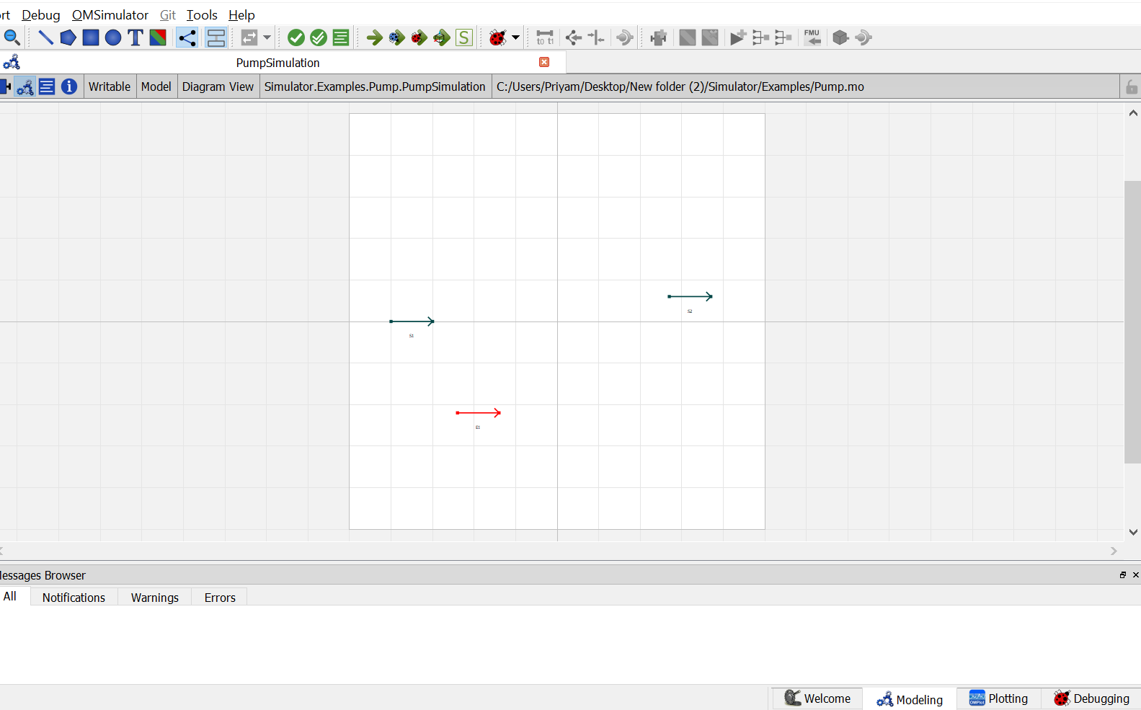Viewport: 1141px width, 710px height.
Task: Select the Line drawing tool
Action: point(45,37)
